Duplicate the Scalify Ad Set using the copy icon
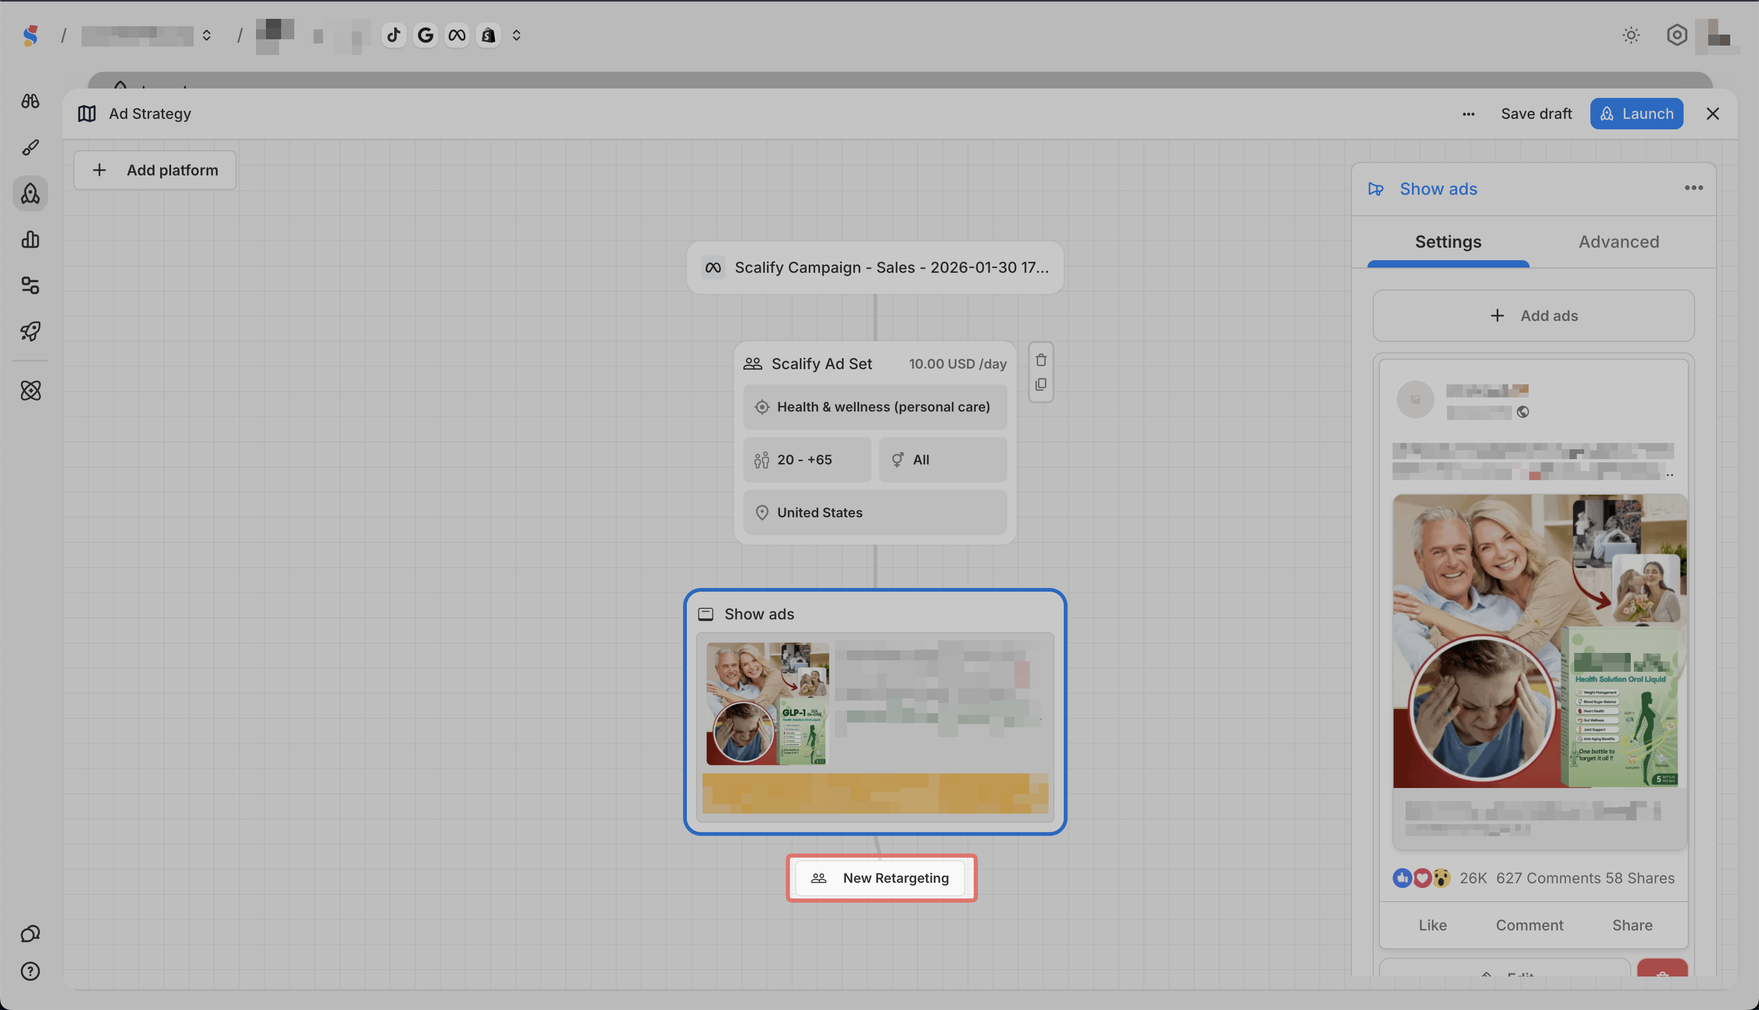The width and height of the screenshot is (1759, 1010). click(1040, 384)
